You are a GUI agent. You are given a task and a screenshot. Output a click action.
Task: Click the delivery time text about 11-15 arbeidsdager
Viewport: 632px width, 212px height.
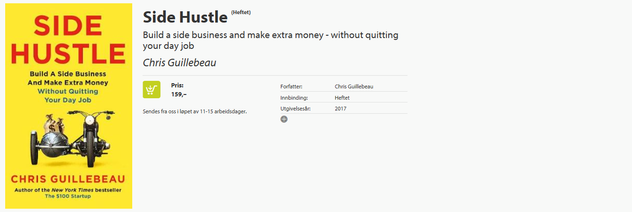(x=195, y=111)
